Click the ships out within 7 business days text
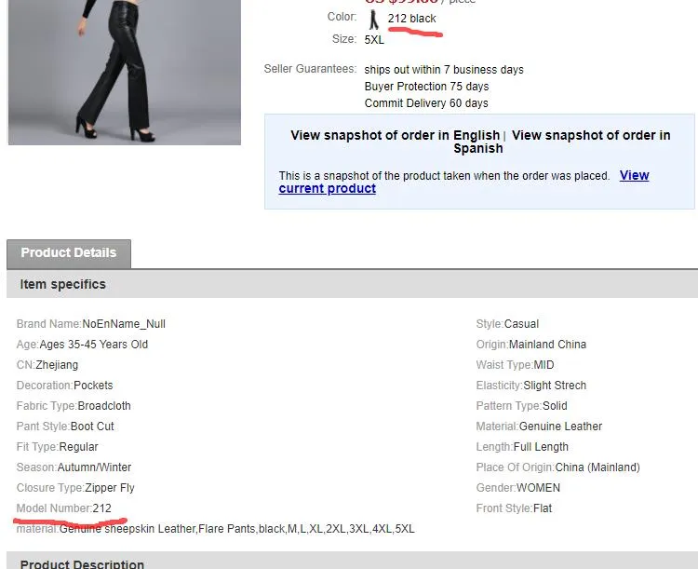Image resolution: width=698 pixels, height=569 pixels. [443, 70]
